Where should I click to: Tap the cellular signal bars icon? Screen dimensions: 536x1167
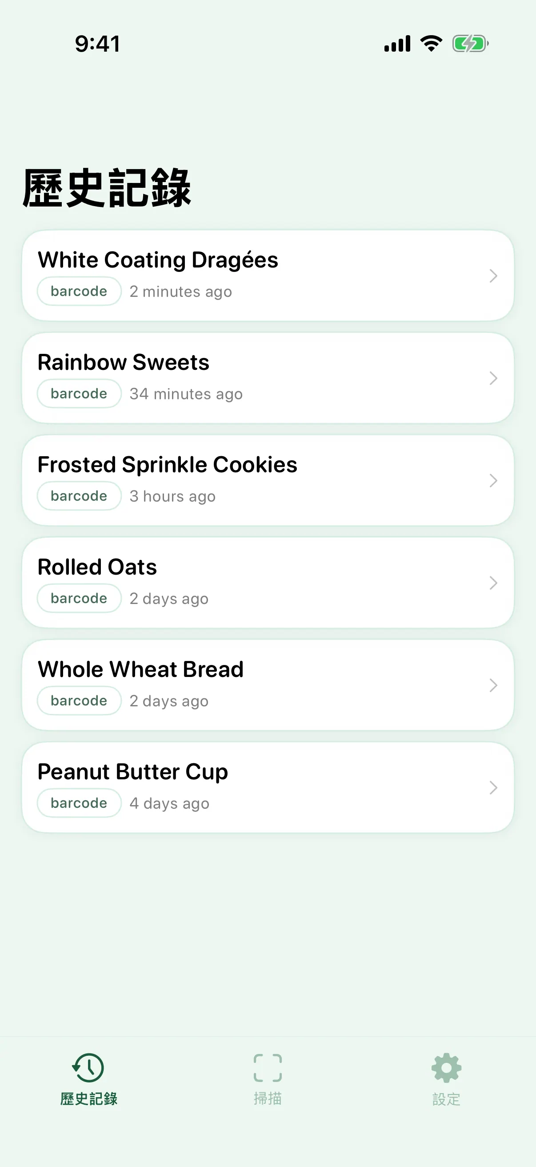tap(397, 44)
